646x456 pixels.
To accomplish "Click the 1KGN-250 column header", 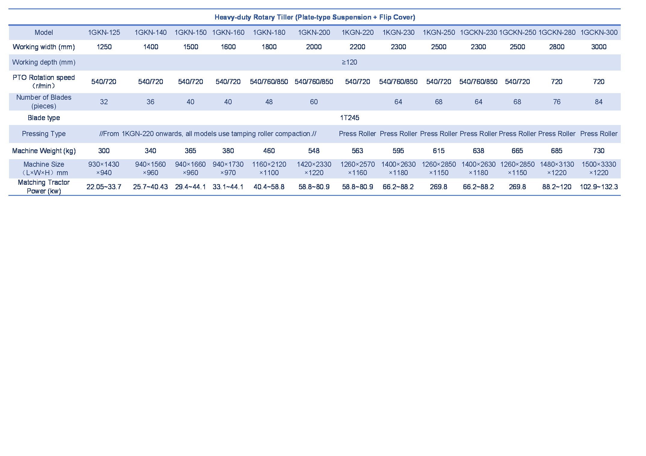I will pyautogui.click(x=439, y=32).
